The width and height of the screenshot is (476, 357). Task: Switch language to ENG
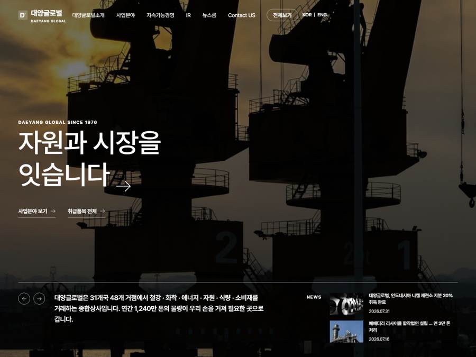click(x=322, y=15)
